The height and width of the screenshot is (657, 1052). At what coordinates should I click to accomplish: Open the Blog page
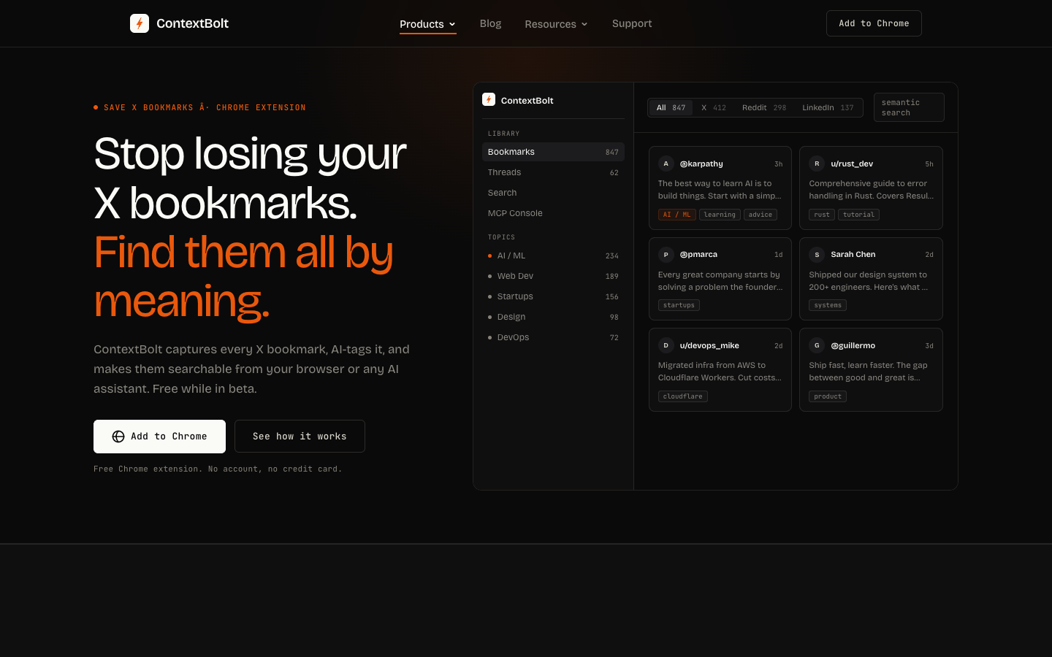coord(490,23)
